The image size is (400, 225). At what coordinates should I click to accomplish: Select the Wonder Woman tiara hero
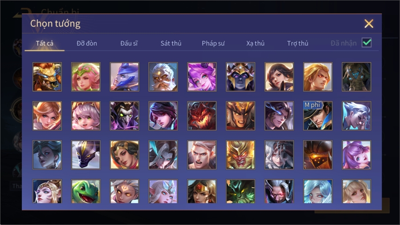click(x=202, y=191)
